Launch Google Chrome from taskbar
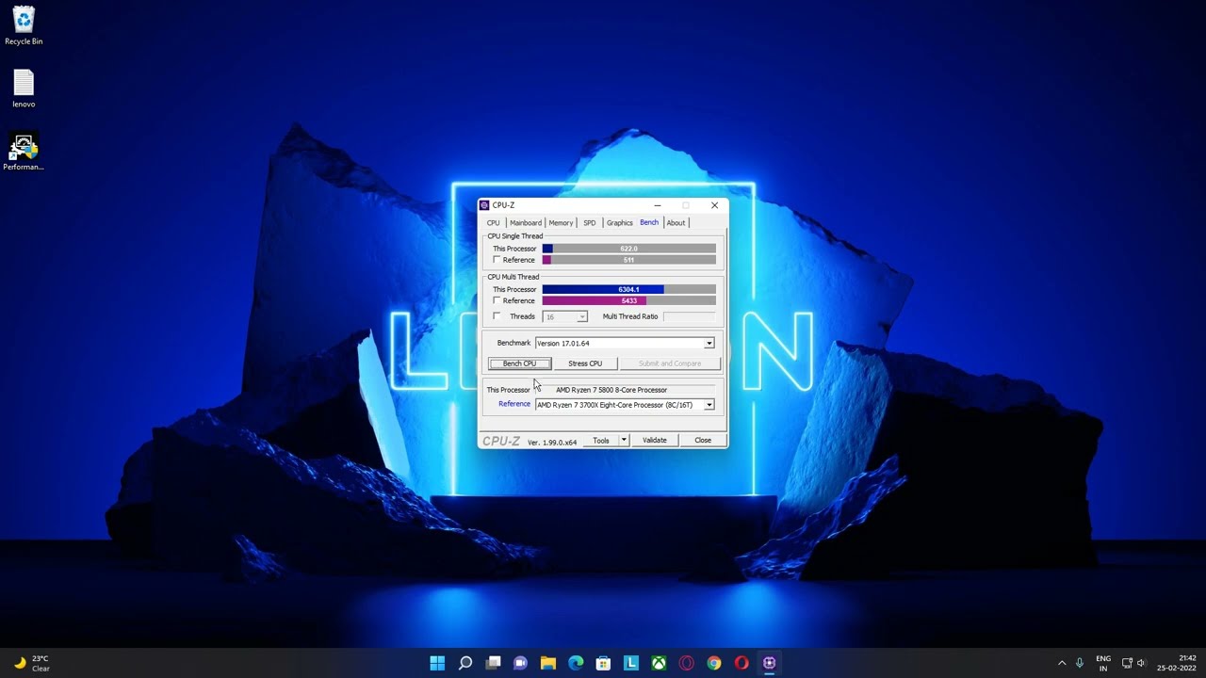The height and width of the screenshot is (678, 1206). coord(714,663)
